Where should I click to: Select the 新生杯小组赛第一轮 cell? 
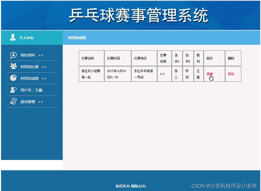(91, 74)
